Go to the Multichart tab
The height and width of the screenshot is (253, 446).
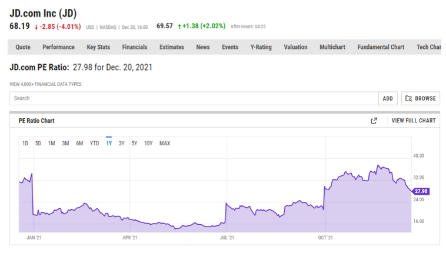pos(332,47)
